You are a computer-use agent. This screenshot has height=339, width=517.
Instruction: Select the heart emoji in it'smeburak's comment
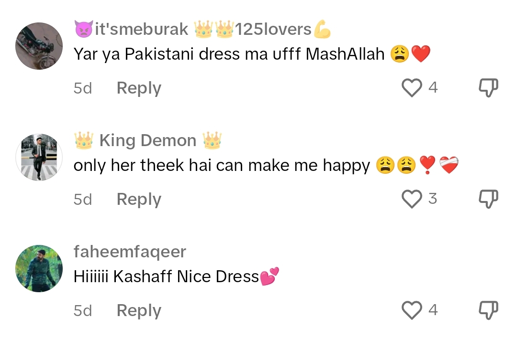[420, 53]
